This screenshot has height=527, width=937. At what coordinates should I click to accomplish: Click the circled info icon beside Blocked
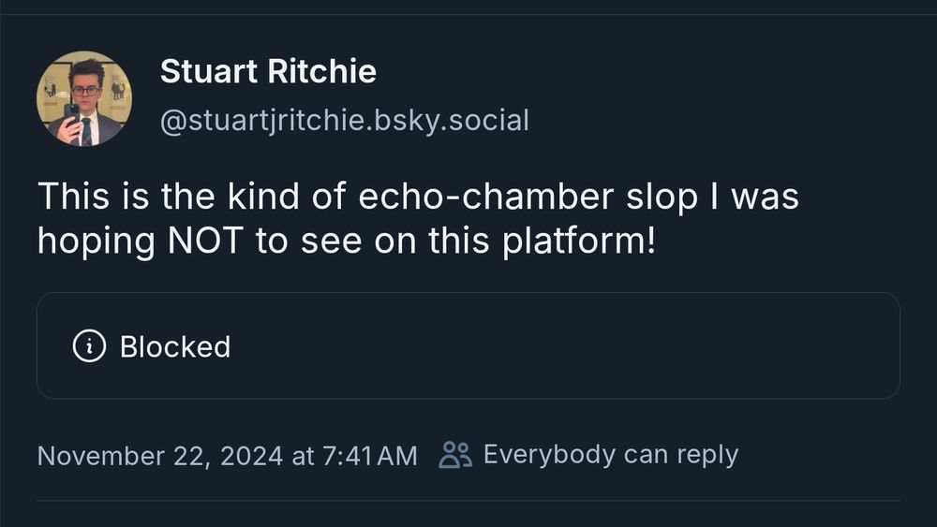pos(90,346)
